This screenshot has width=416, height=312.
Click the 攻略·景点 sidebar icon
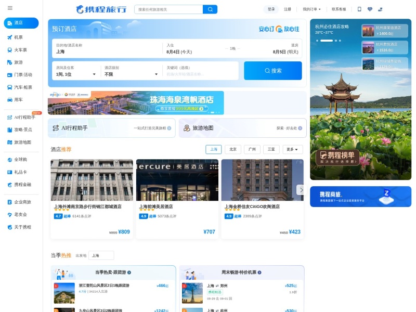pos(10,129)
